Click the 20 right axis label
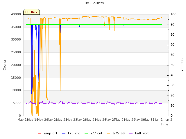Image resolution: width=186 pixels, height=139 pixels. coord(172,95)
